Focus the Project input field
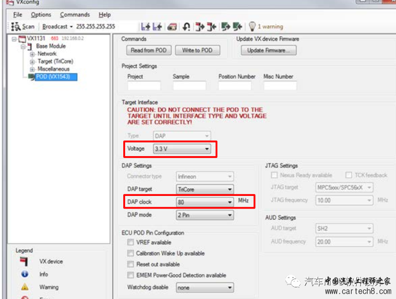Image resolution: width=396 pixels, height=299 pixels. (144, 86)
